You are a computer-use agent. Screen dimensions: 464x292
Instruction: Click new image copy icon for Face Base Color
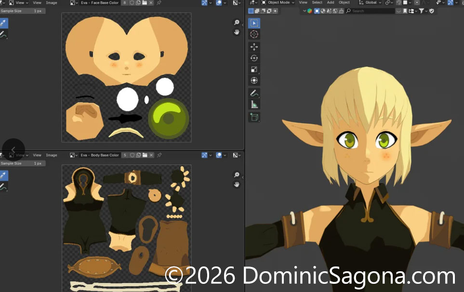pos(138,3)
